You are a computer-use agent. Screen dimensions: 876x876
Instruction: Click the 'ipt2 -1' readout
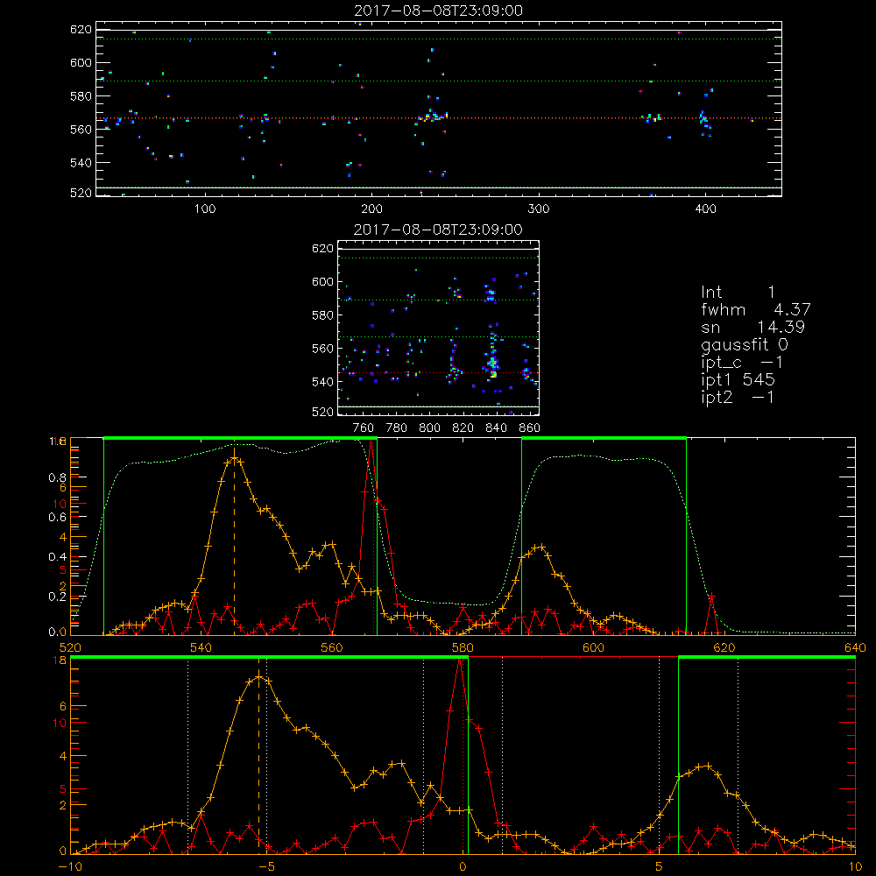coord(738,397)
